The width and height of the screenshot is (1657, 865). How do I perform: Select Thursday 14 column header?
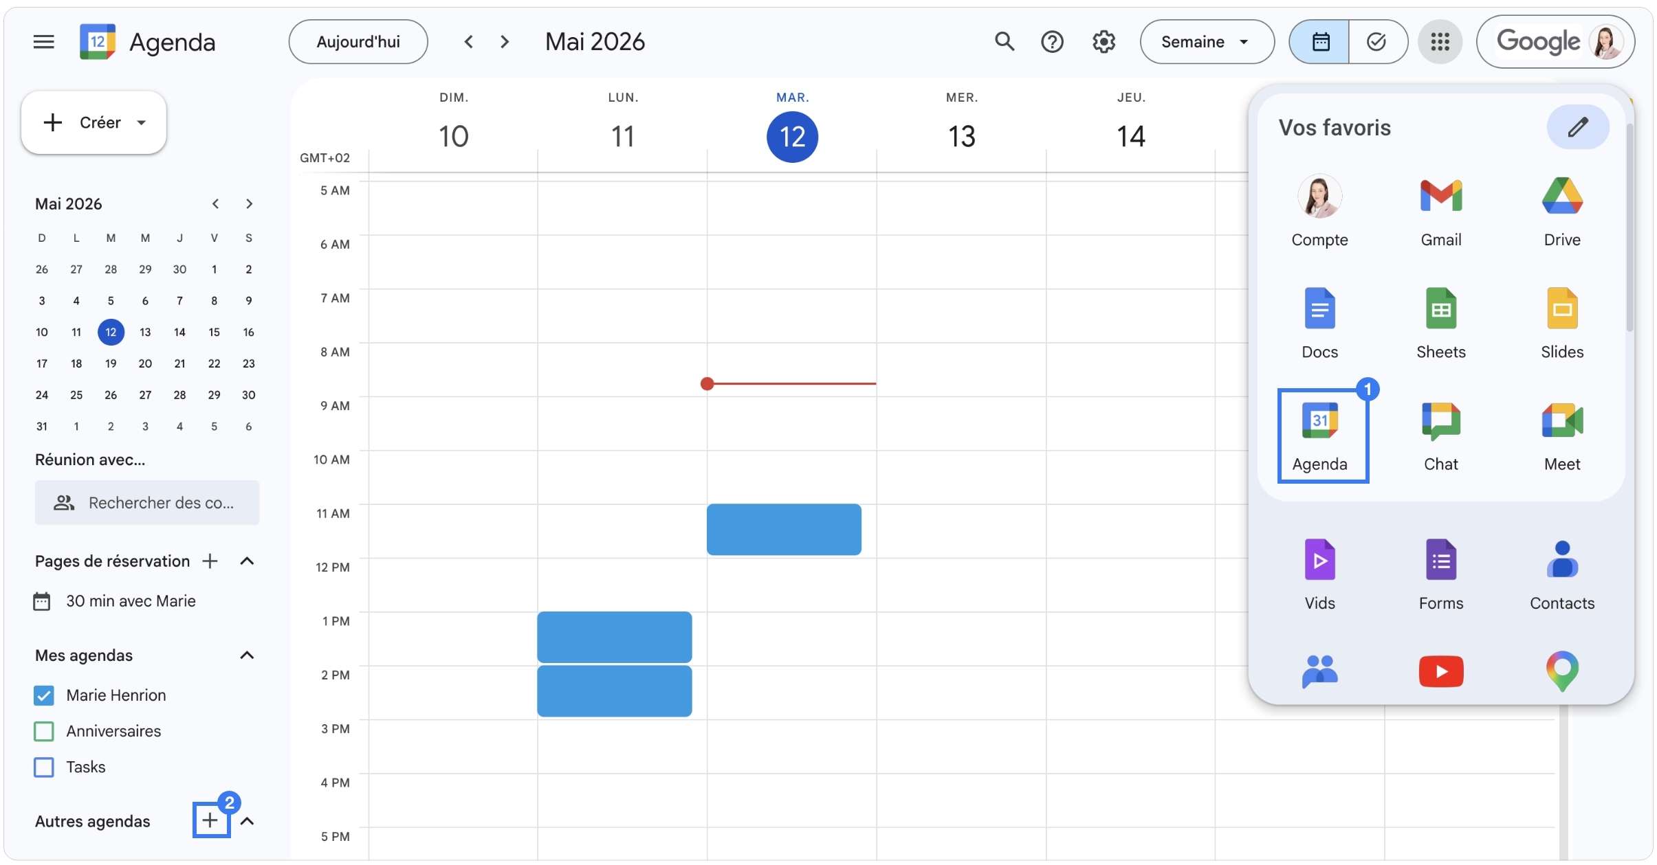click(1131, 136)
